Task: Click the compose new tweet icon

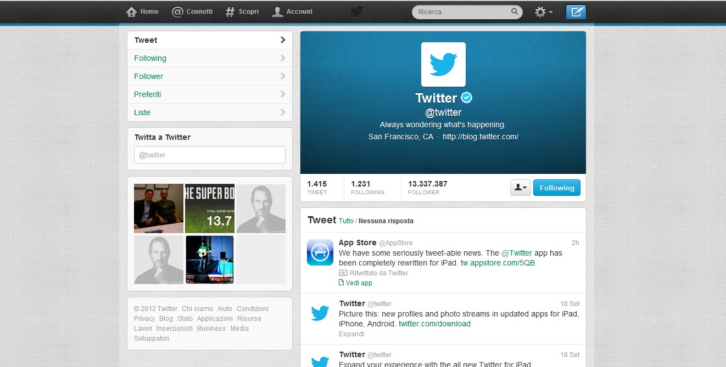Action: pyautogui.click(x=576, y=12)
